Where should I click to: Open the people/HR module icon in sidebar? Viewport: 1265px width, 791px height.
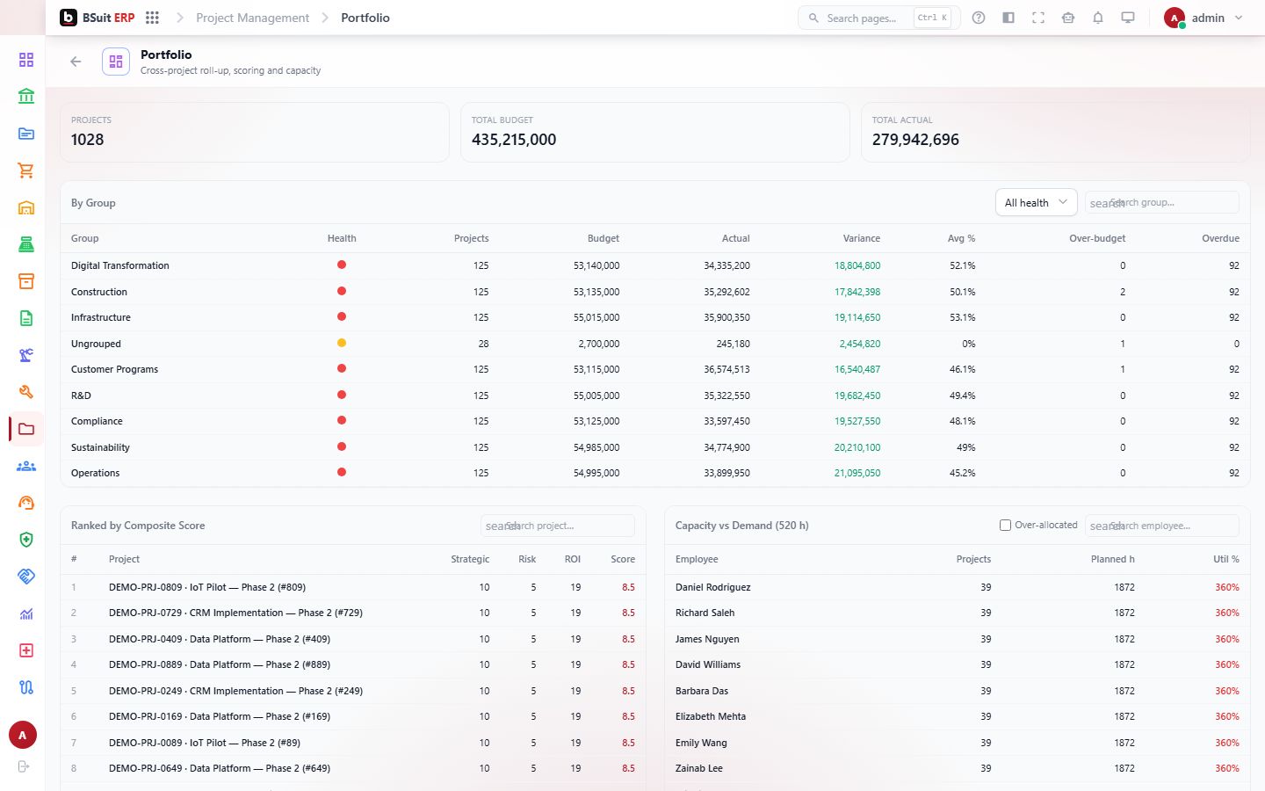tap(26, 466)
